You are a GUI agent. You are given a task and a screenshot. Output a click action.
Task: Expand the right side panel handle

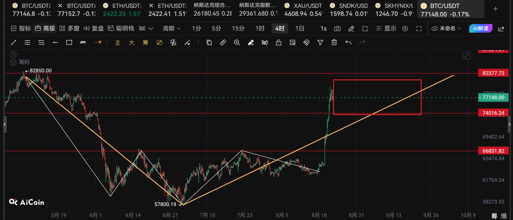click(510, 124)
